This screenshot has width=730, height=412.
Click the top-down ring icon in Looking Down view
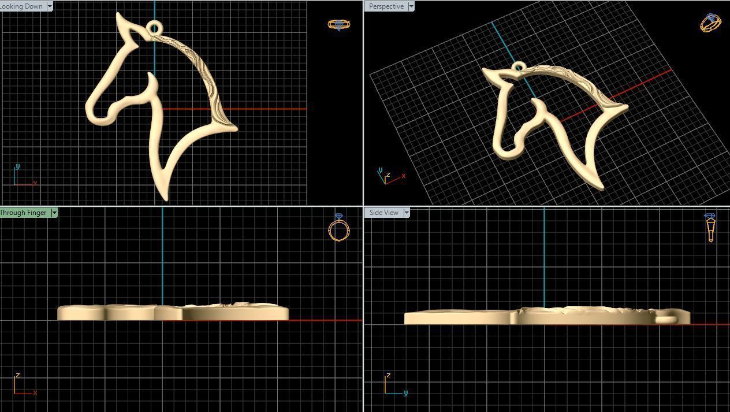[x=338, y=24]
